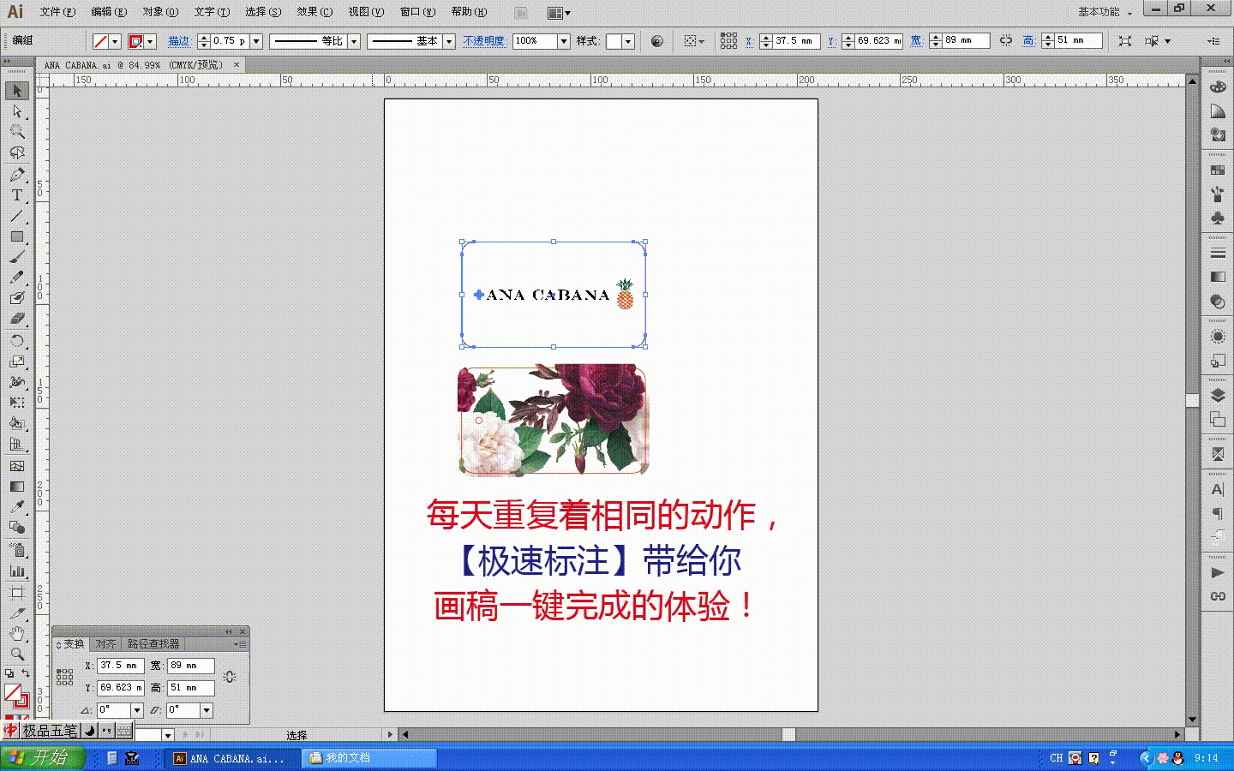Toggle constrain proportions in Transform panel
Image resolution: width=1234 pixels, height=771 pixels.
pyautogui.click(x=230, y=677)
